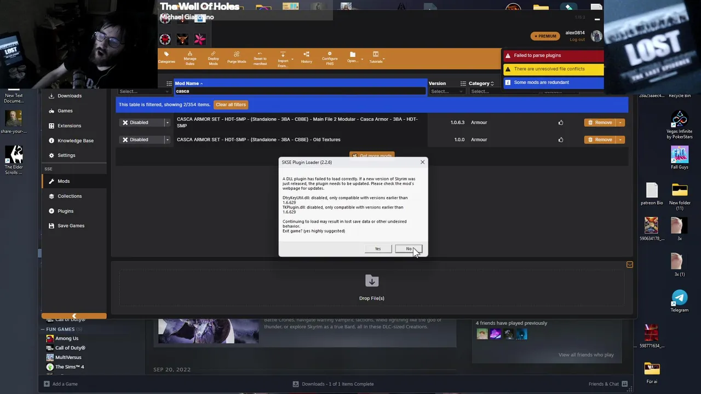Viewport: 701px width, 394px height.
Task: Select The Sims 4 in Steam library
Action: point(69,367)
